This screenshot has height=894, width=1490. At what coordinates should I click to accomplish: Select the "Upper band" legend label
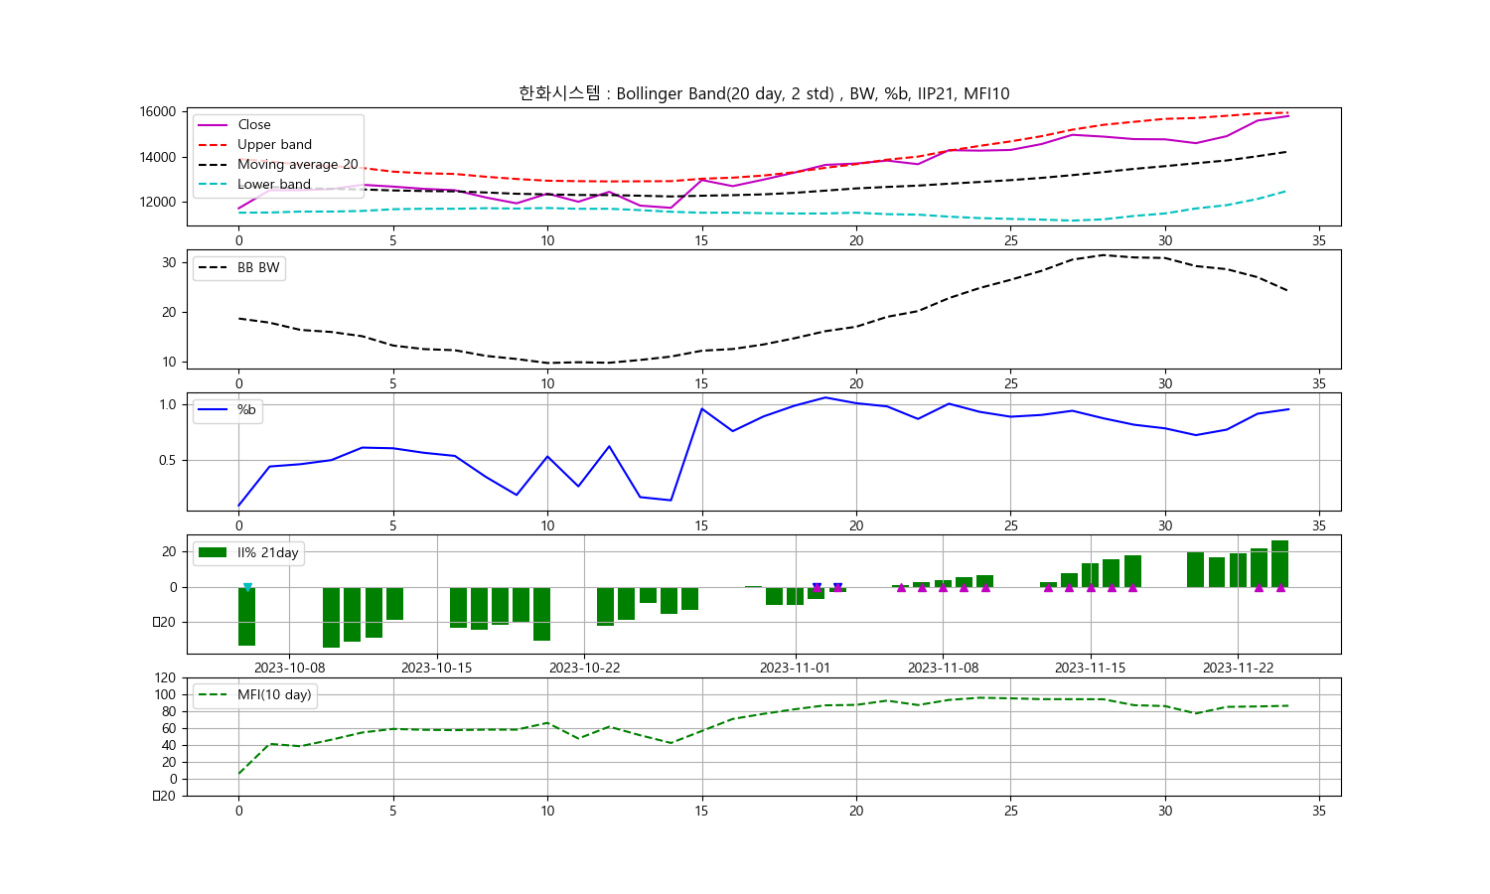click(x=274, y=145)
